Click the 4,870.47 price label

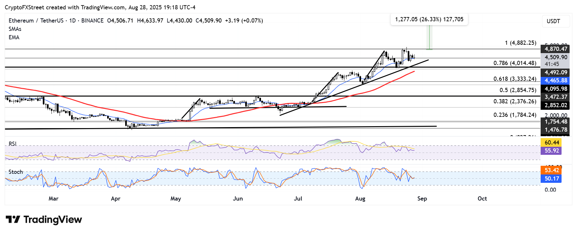[556, 49]
